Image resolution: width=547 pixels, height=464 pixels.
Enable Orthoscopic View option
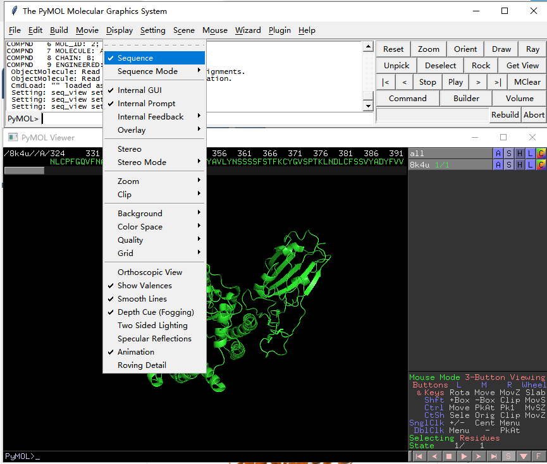[x=150, y=272]
